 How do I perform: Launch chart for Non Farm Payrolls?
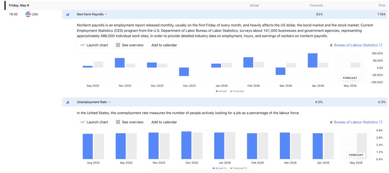pyautogui.click(x=94, y=45)
